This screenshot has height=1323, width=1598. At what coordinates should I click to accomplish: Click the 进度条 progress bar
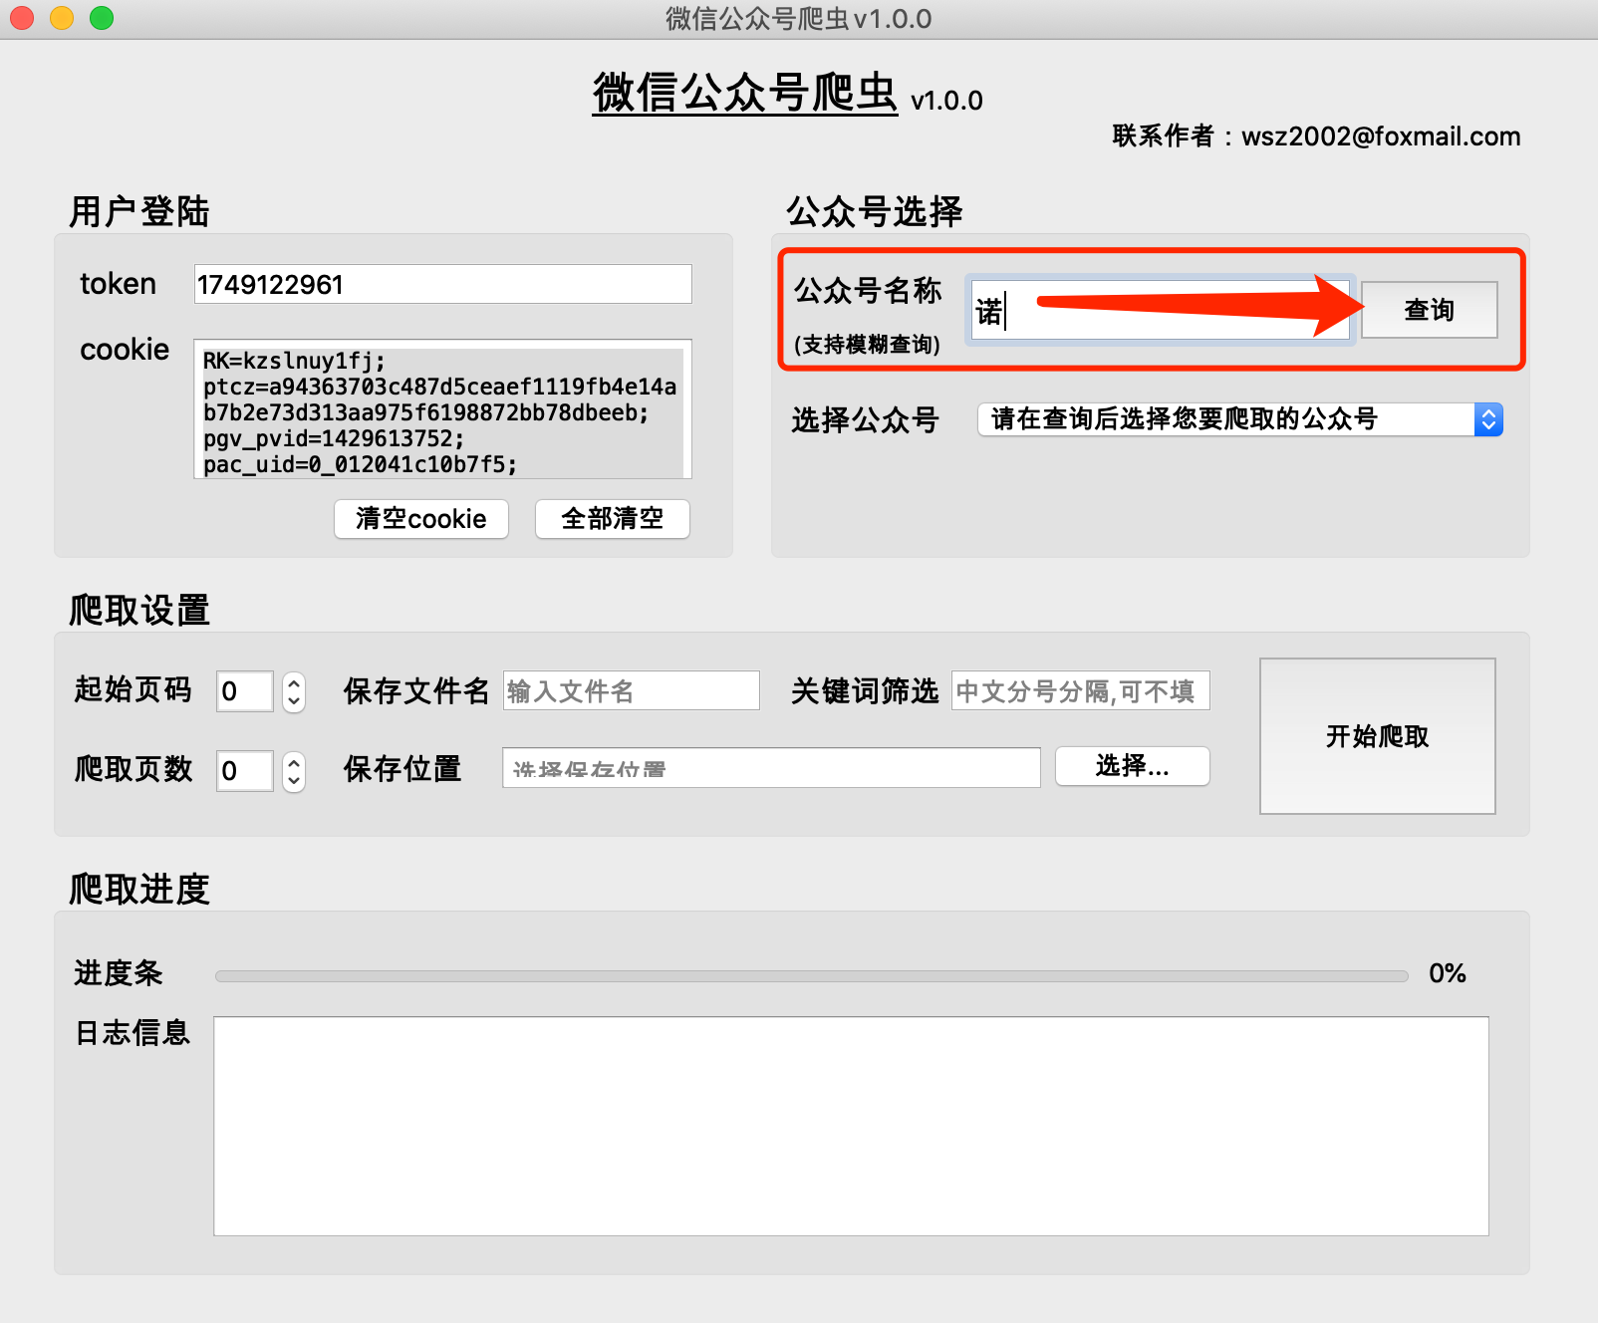tap(812, 976)
